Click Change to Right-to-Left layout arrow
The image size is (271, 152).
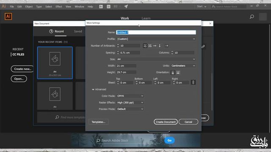click(x=166, y=46)
